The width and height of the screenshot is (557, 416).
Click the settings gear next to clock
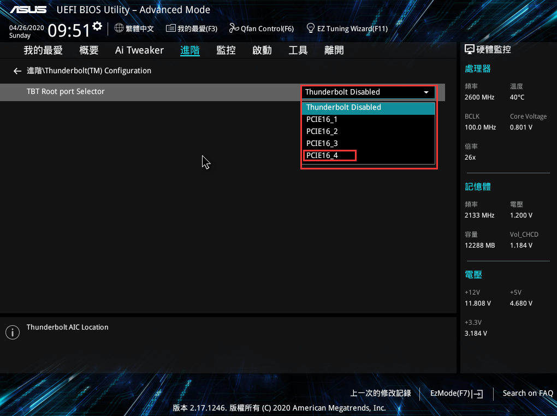pos(97,26)
